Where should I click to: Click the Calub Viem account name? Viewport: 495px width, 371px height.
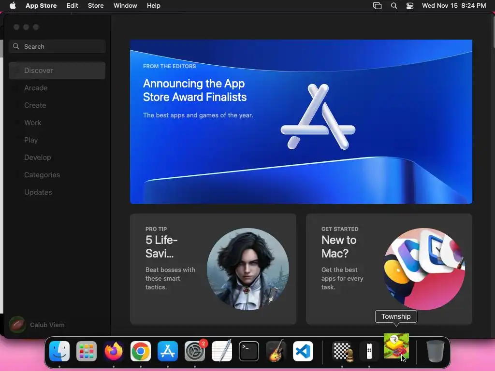pos(47,325)
